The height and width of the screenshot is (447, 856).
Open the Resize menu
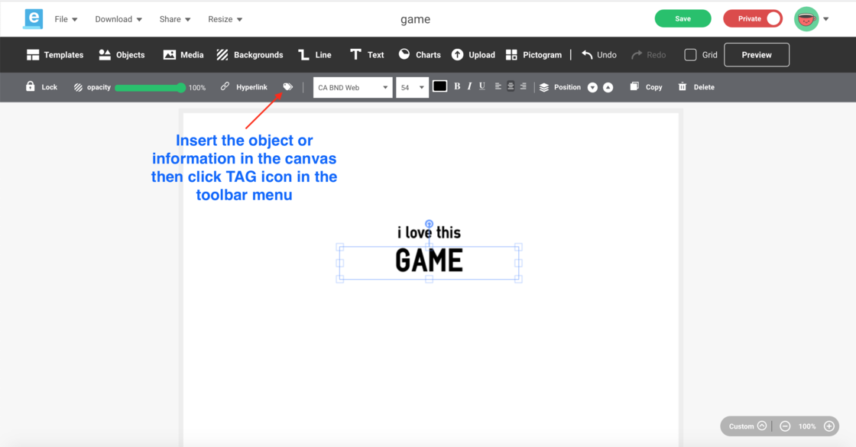(x=225, y=19)
